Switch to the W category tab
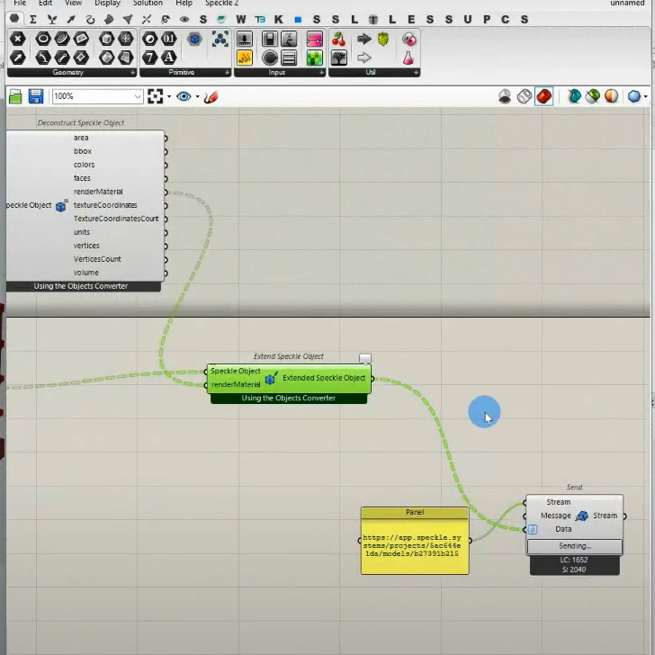The width and height of the screenshot is (655, 655). [x=241, y=19]
